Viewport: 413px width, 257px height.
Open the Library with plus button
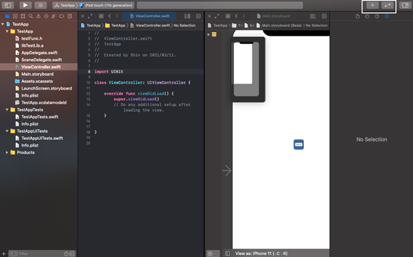click(372, 5)
